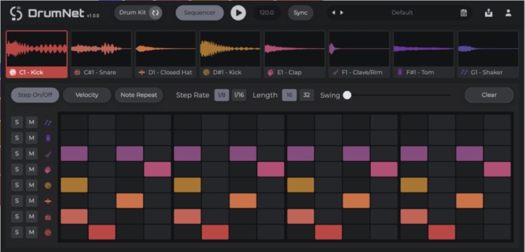
Task: Set Step Rate to 1/16
Action: pyautogui.click(x=239, y=95)
